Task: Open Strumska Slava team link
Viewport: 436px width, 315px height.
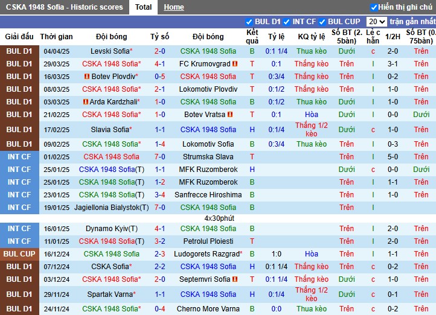Action: pos(208,157)
